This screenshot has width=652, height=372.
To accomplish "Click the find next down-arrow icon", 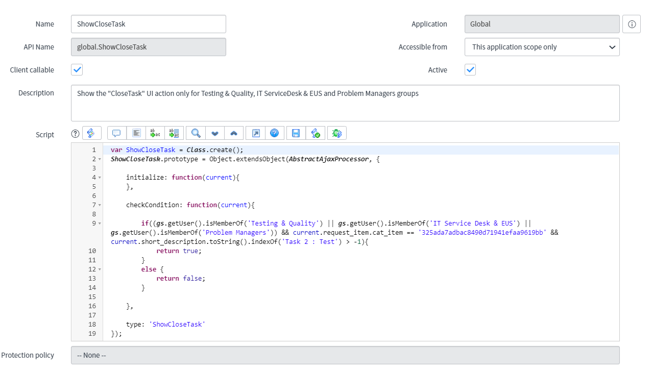I will coord(215,133).
